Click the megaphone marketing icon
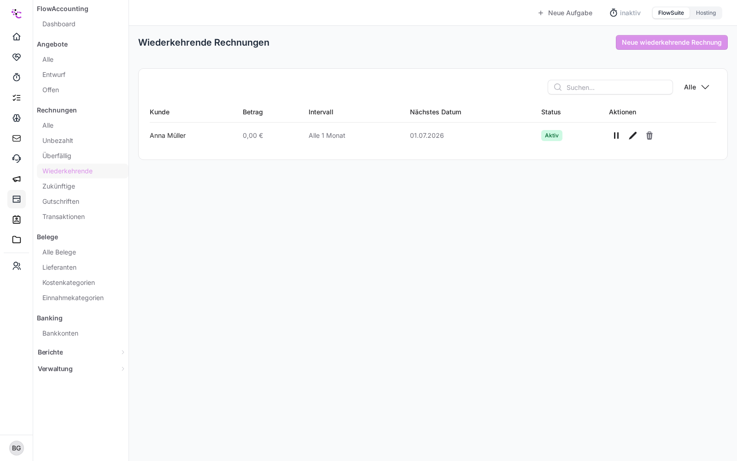 [17, 179]
